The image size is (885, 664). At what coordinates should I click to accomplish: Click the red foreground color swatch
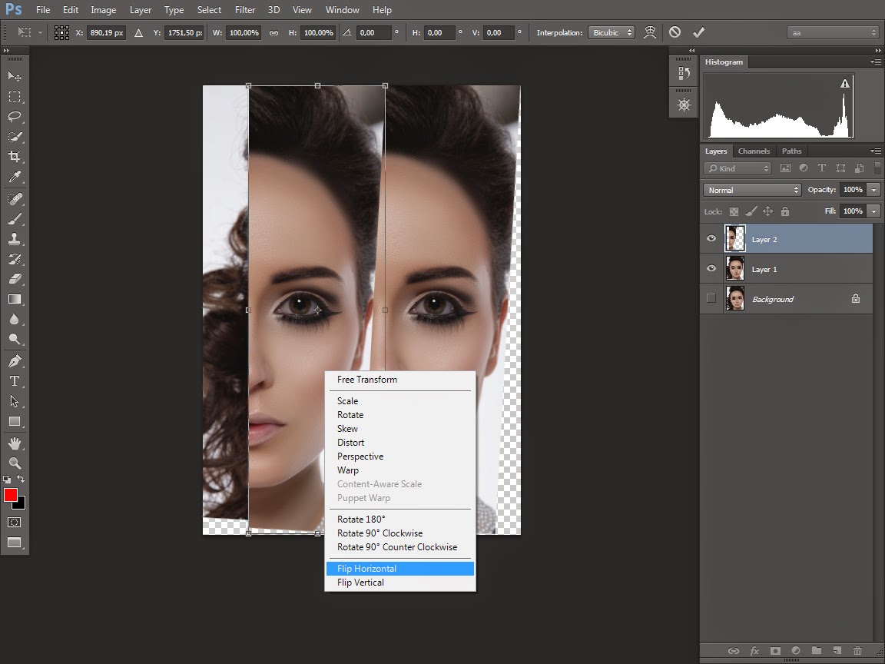click(11, 495)
